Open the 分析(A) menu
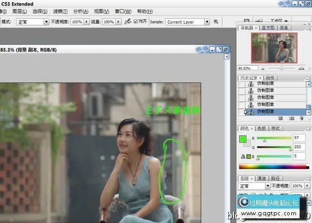 81,11
